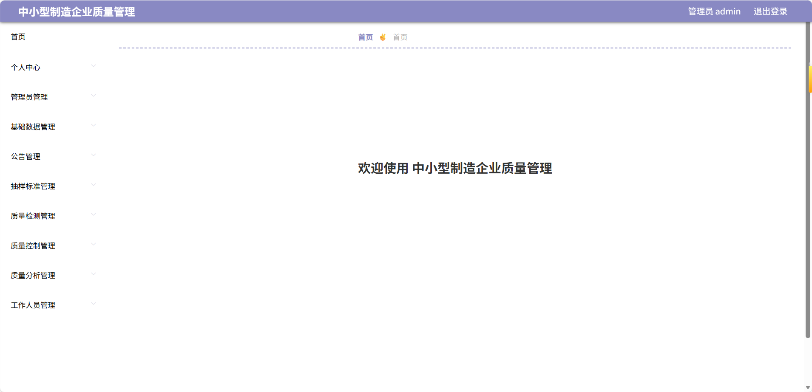Click 管理员 admin user label
Viewport: 812px width, 392px height.
click(714, 11)
